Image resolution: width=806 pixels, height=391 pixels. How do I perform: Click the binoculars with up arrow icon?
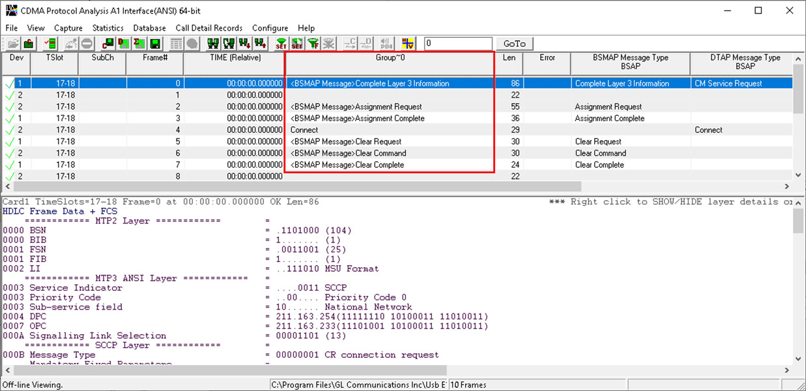point(260,44)
